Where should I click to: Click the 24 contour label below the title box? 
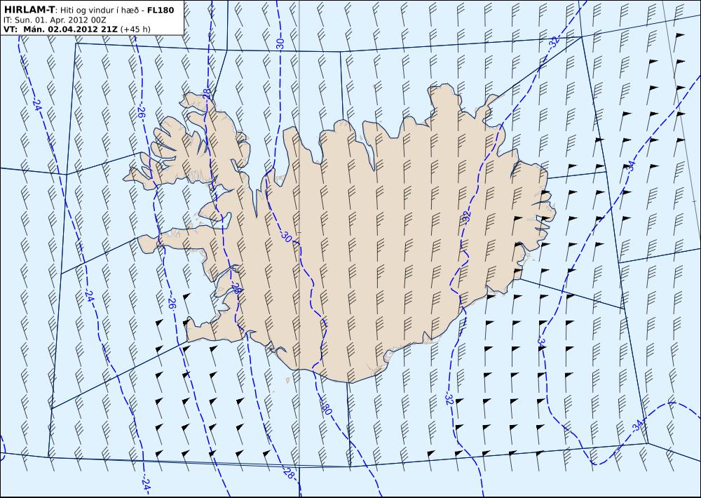coord(37,105)
